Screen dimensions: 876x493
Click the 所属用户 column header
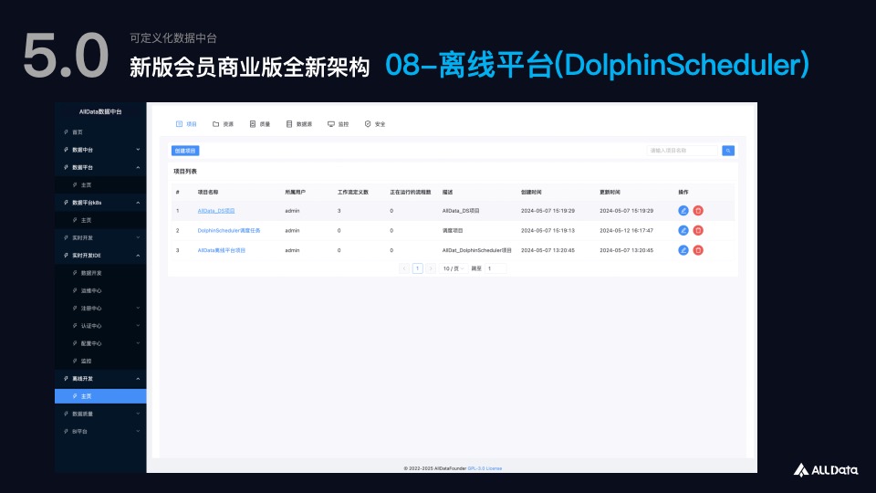pyautogui.click(x=295, y=193)
